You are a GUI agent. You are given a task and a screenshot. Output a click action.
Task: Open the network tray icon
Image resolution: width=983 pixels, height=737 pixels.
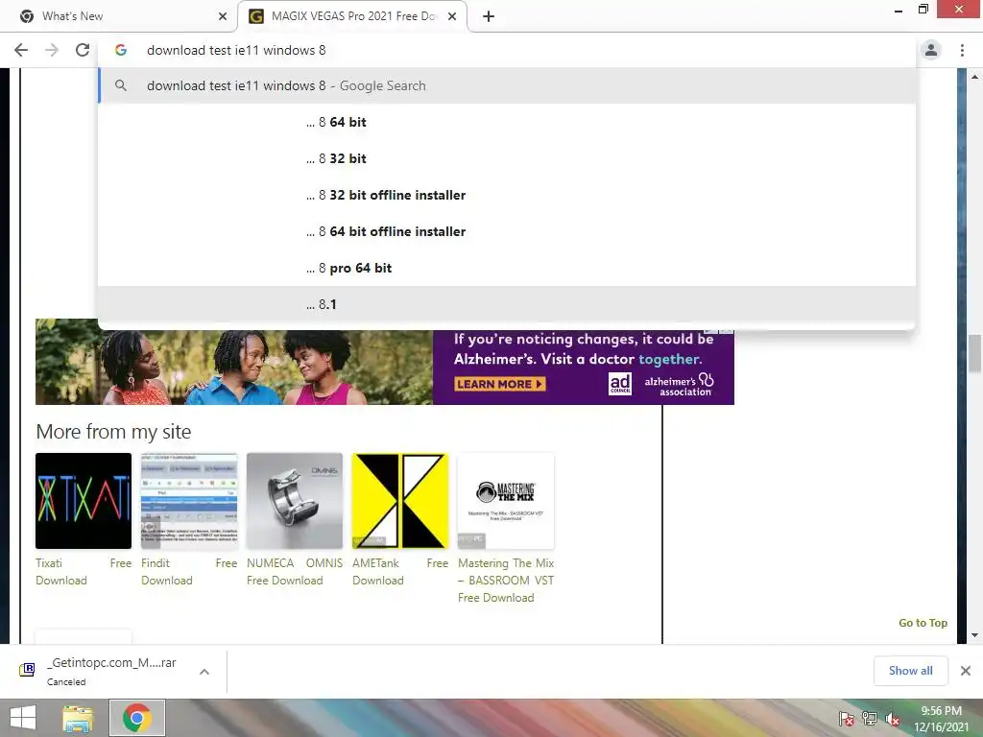869,719
